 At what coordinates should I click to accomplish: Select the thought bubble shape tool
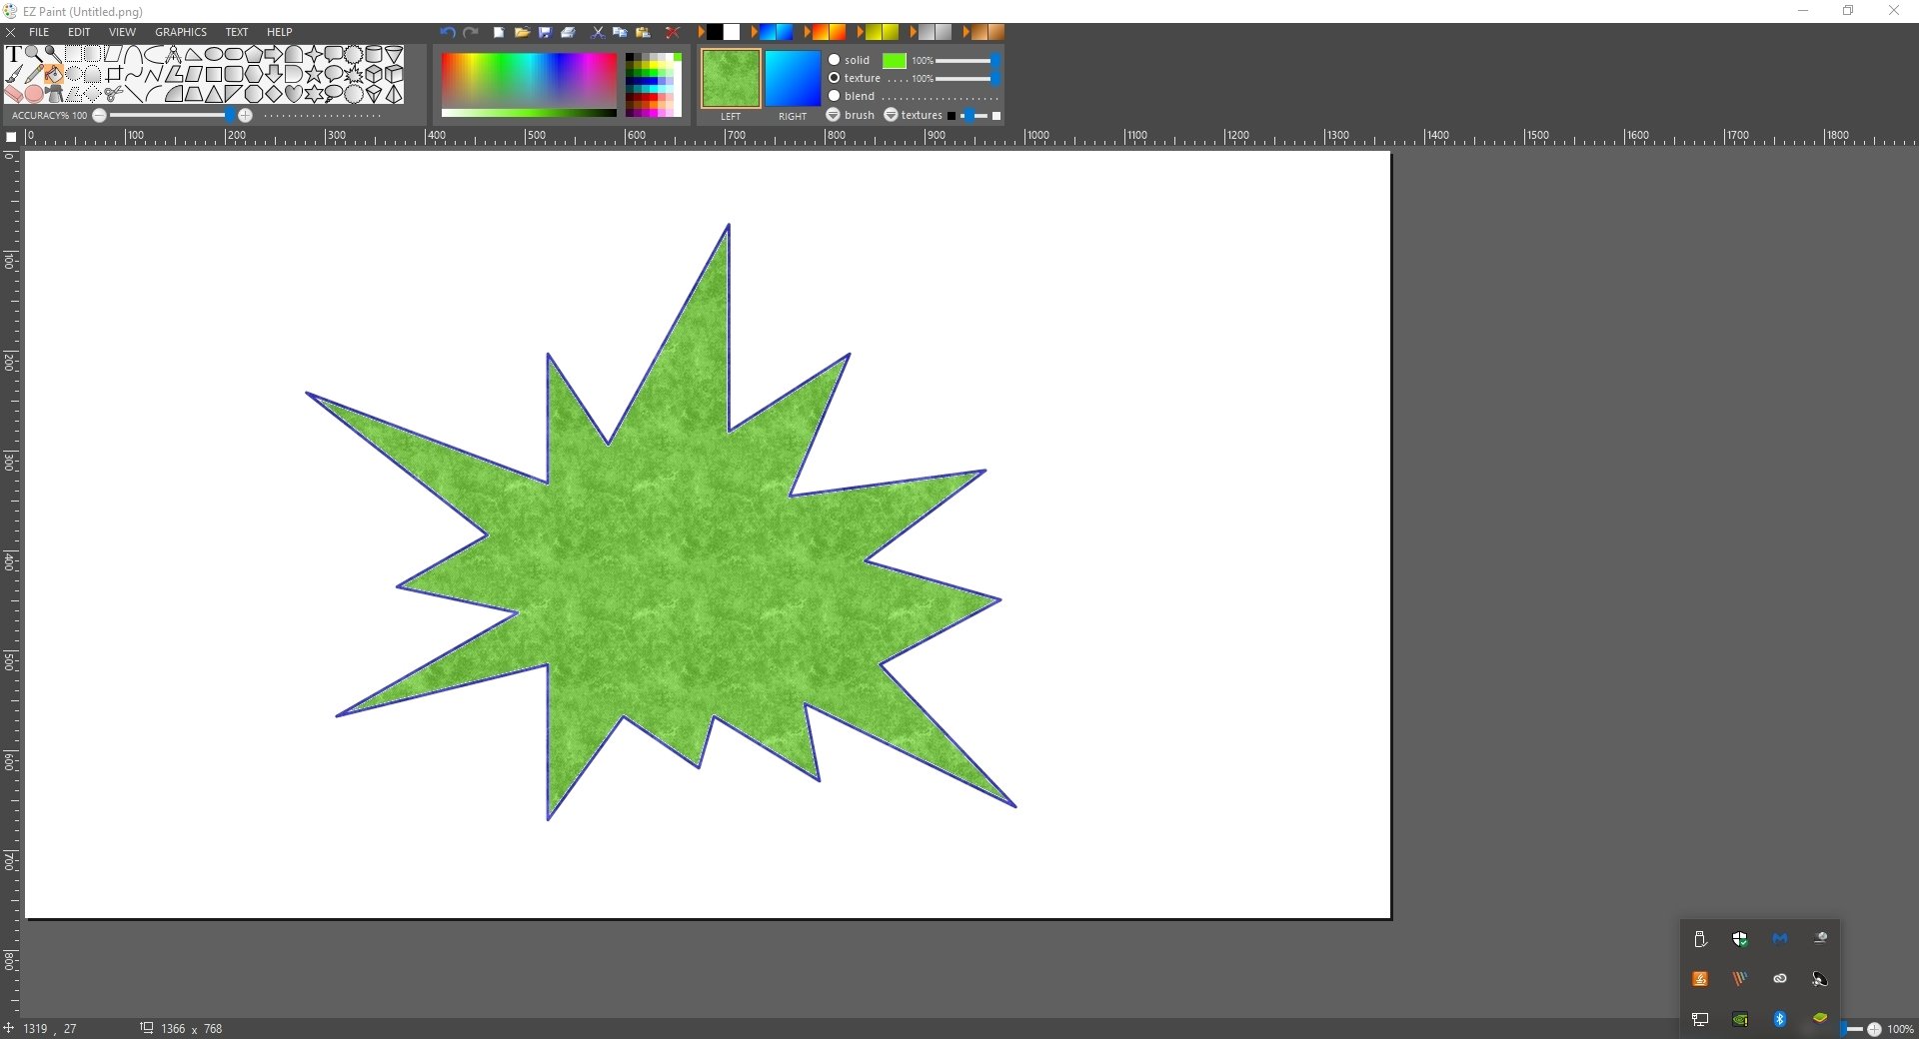point(334,94)
